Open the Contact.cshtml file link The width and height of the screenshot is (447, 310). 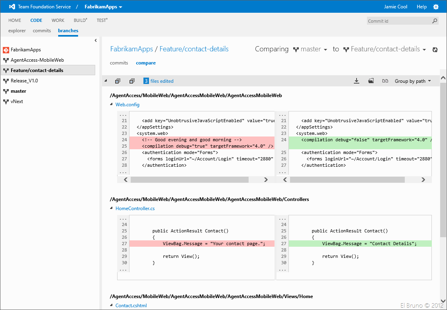131,306
